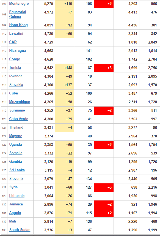Click Syria's red +3 new deaths cell
The image size is (160, 236).
click(104, 187)
